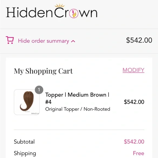Viewport: 158px width, 158px height.
Task: Open the Topper product thumbnail image
Action: [x=27, y=102]
